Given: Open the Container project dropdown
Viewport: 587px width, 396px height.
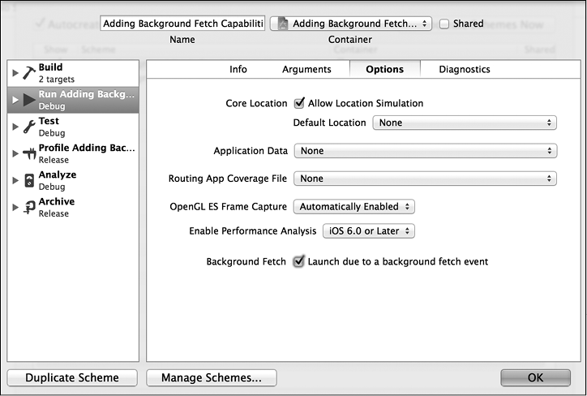Looking at the screenshot, I should coord(350,24).
